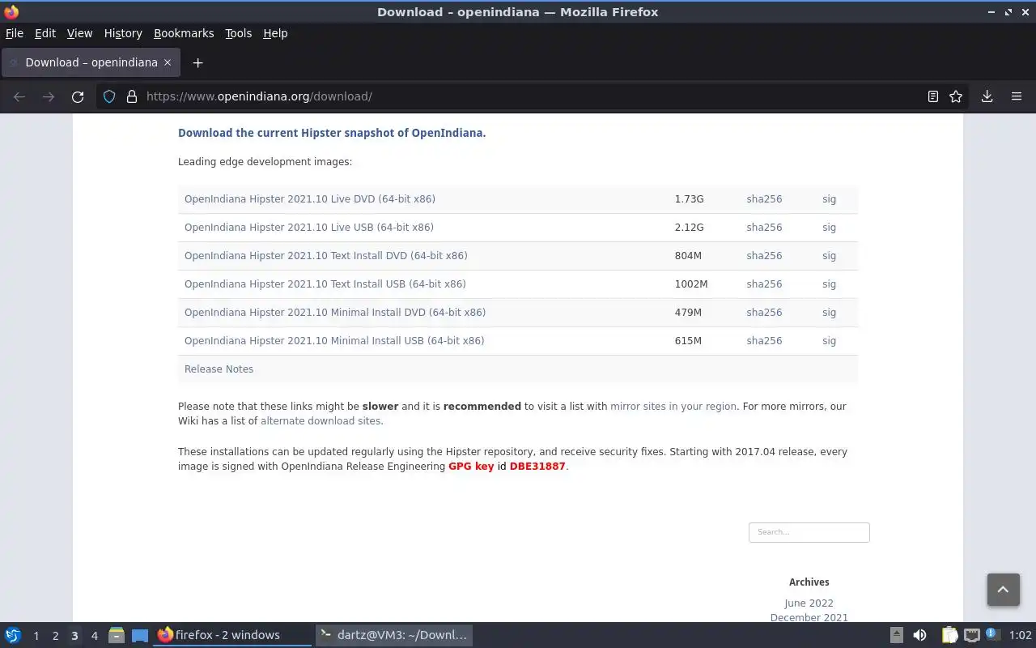Screen dimensions: 1036x648
Task: Open sig link for Live DVD
Action: [x=829, y=199]
